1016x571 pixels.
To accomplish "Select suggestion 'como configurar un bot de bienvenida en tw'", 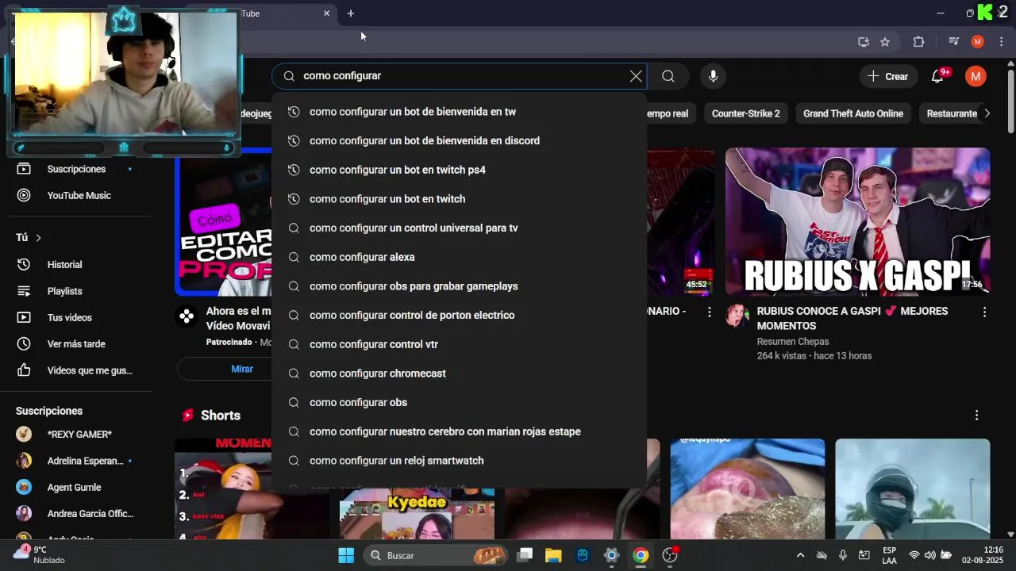I will [459, 112].
